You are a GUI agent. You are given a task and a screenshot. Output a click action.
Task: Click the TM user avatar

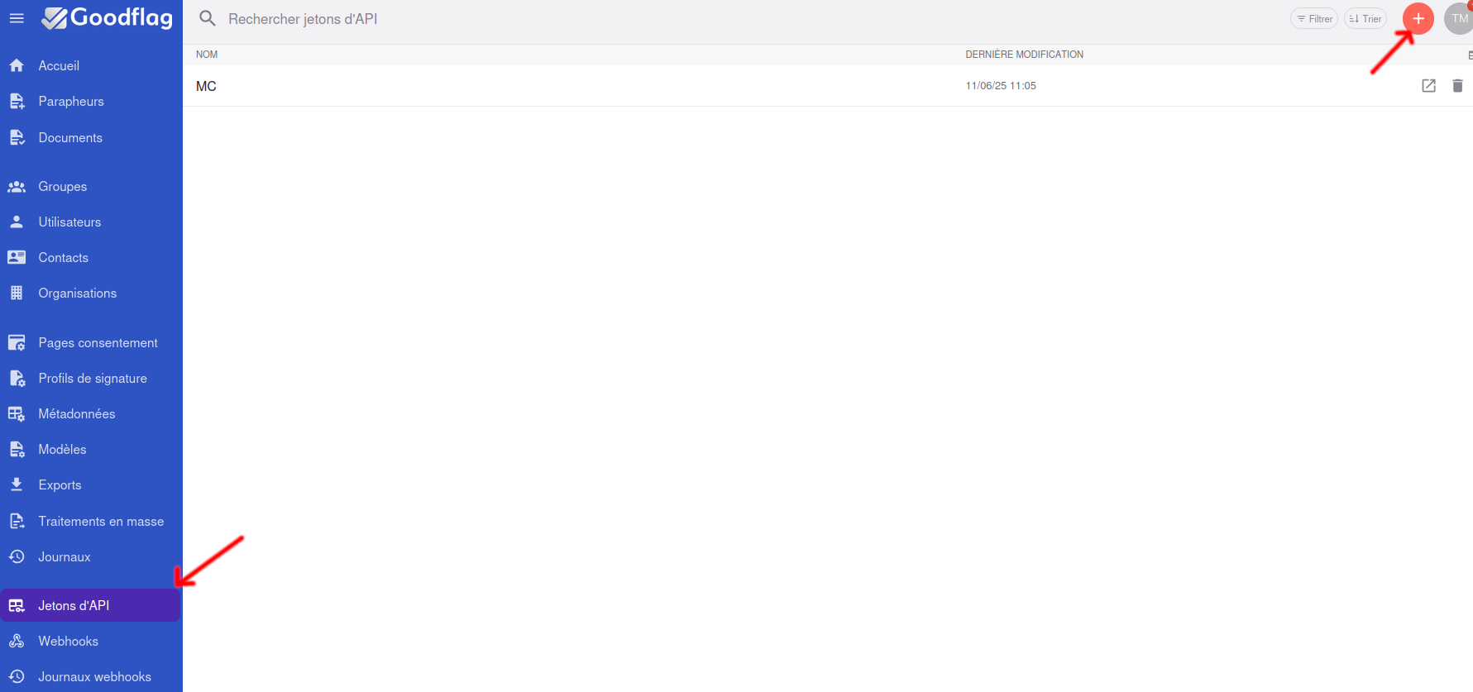1458,18
